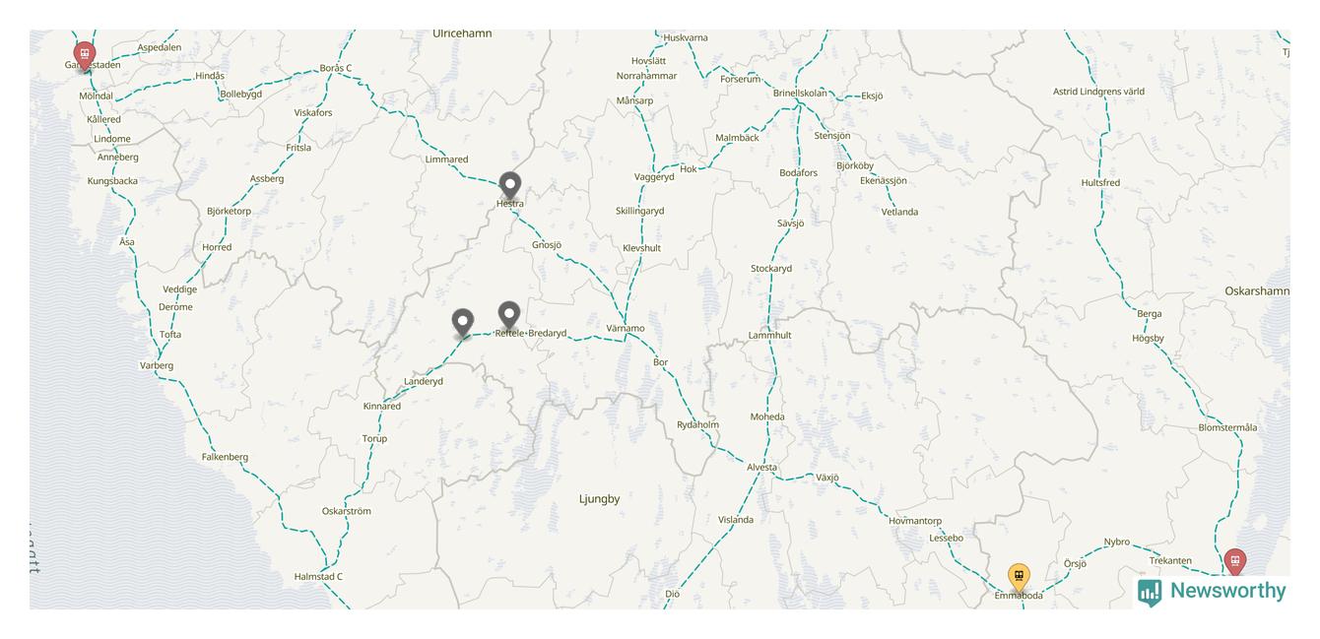
Task: Select the Vetlanda station label
Action: click(x=899, y=212)
